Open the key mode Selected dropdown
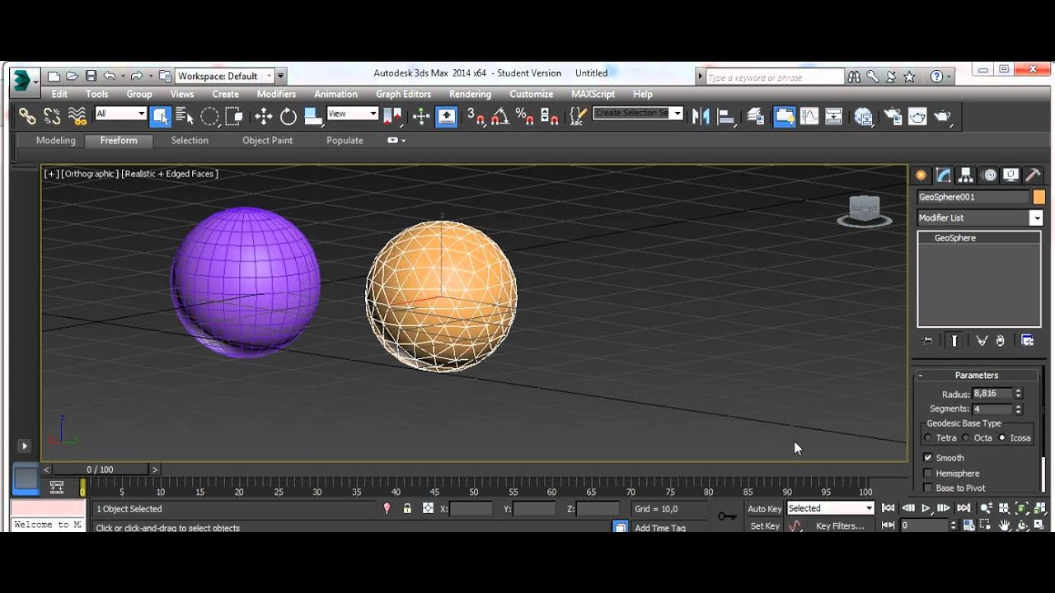Screen dimensions: 1055x593 tap(830, 508)
